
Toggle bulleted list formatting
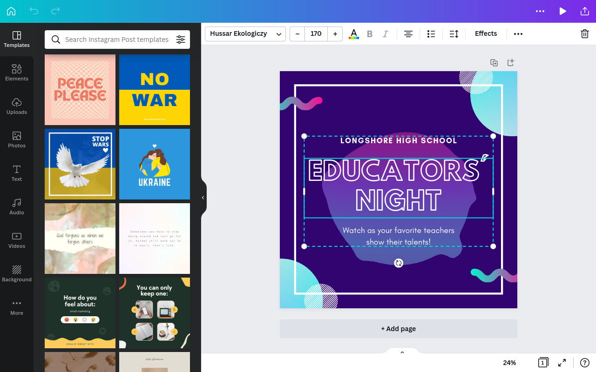[x=431, y=33]
